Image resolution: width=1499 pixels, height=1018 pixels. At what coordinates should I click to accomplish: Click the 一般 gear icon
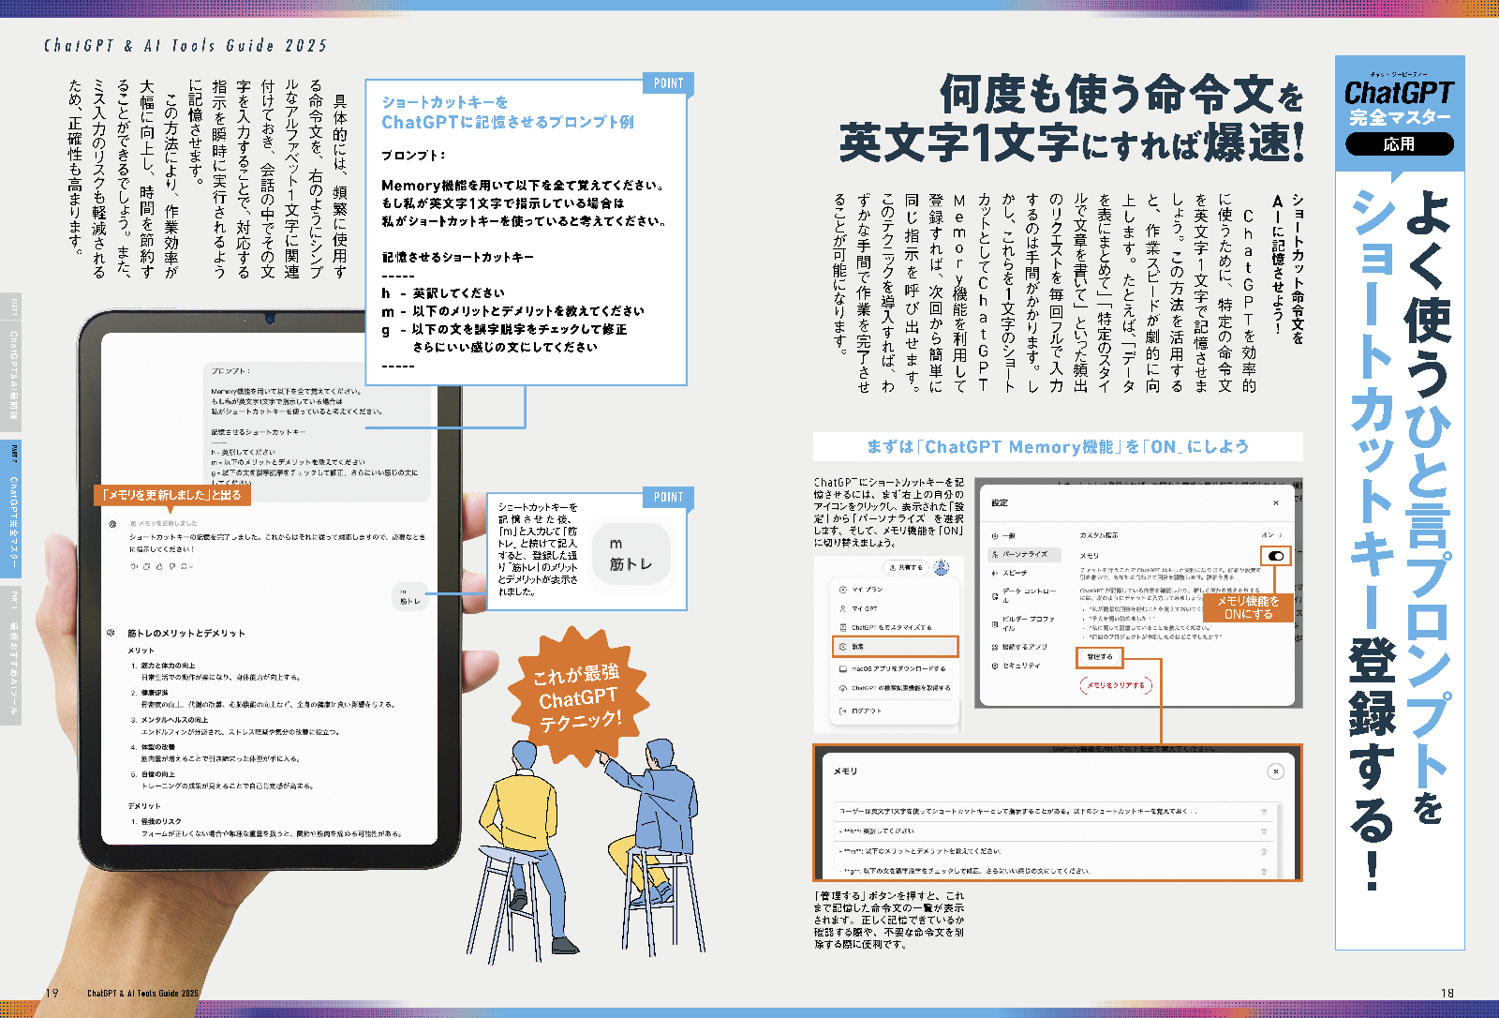[x=995, y=536]
